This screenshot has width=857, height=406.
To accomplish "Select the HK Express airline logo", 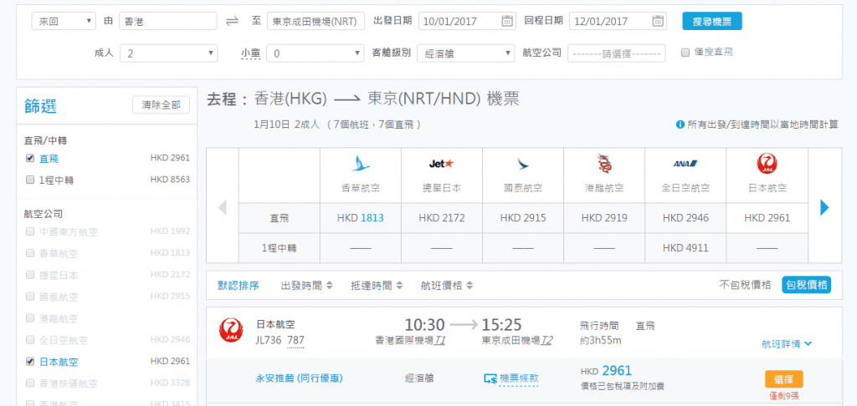I will pos(362,163).
